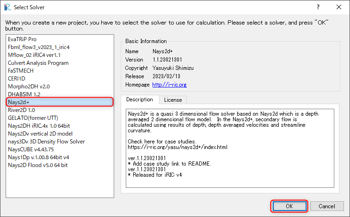Confirm solver selection with OK

coord(289,206)
